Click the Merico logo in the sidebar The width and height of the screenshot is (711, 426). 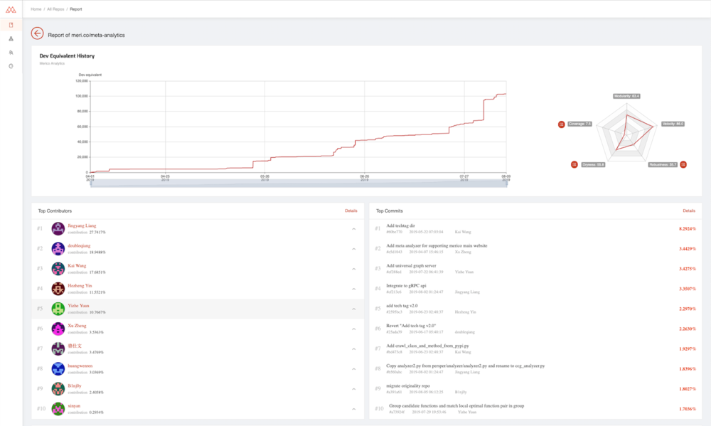11,9
